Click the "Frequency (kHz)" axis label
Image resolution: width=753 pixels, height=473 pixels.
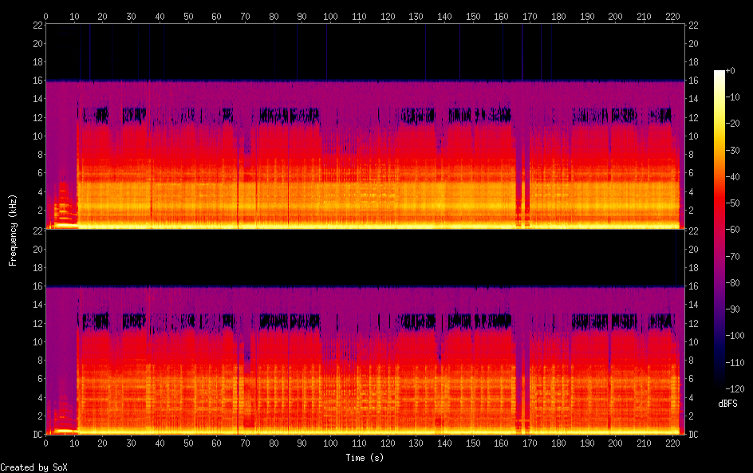click(13, 230)
